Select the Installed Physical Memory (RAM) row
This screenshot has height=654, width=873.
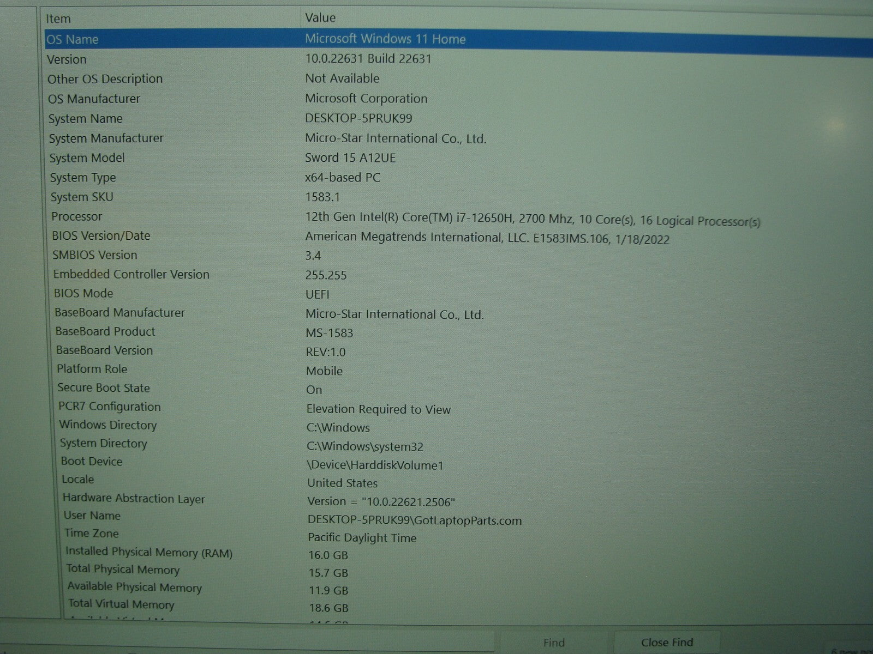coord(148,552)
